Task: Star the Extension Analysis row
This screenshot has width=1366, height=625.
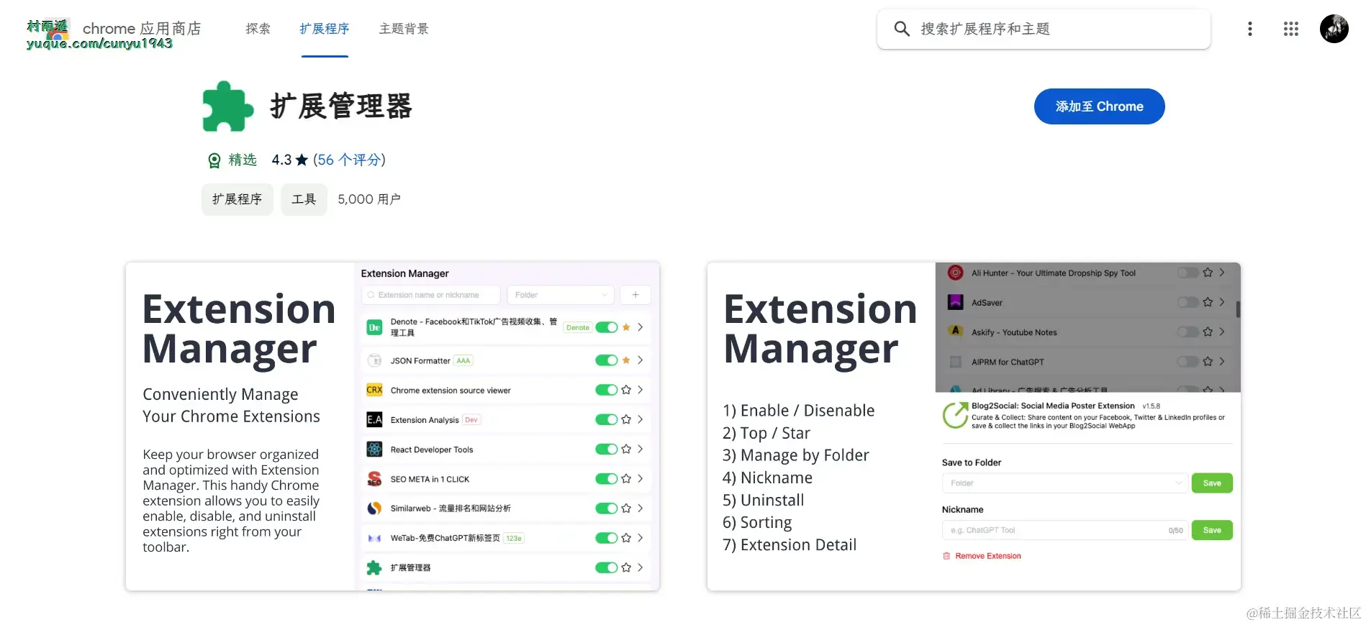Action: 626,419
